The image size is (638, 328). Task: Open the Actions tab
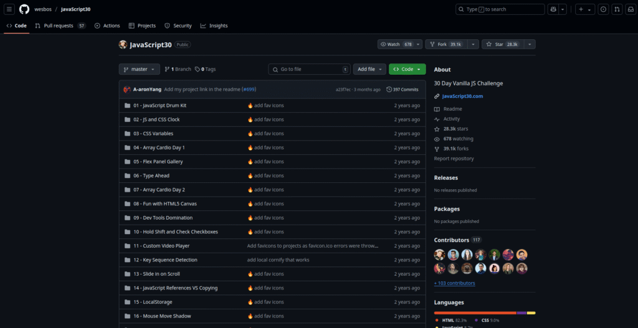point(107,26)
